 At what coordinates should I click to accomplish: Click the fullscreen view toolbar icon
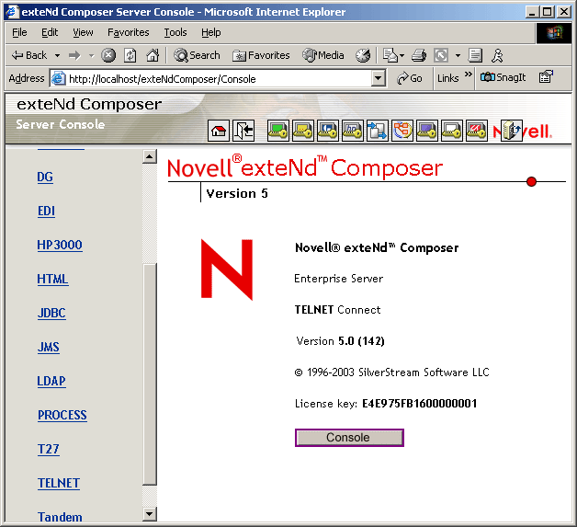[x=441, y=55]
